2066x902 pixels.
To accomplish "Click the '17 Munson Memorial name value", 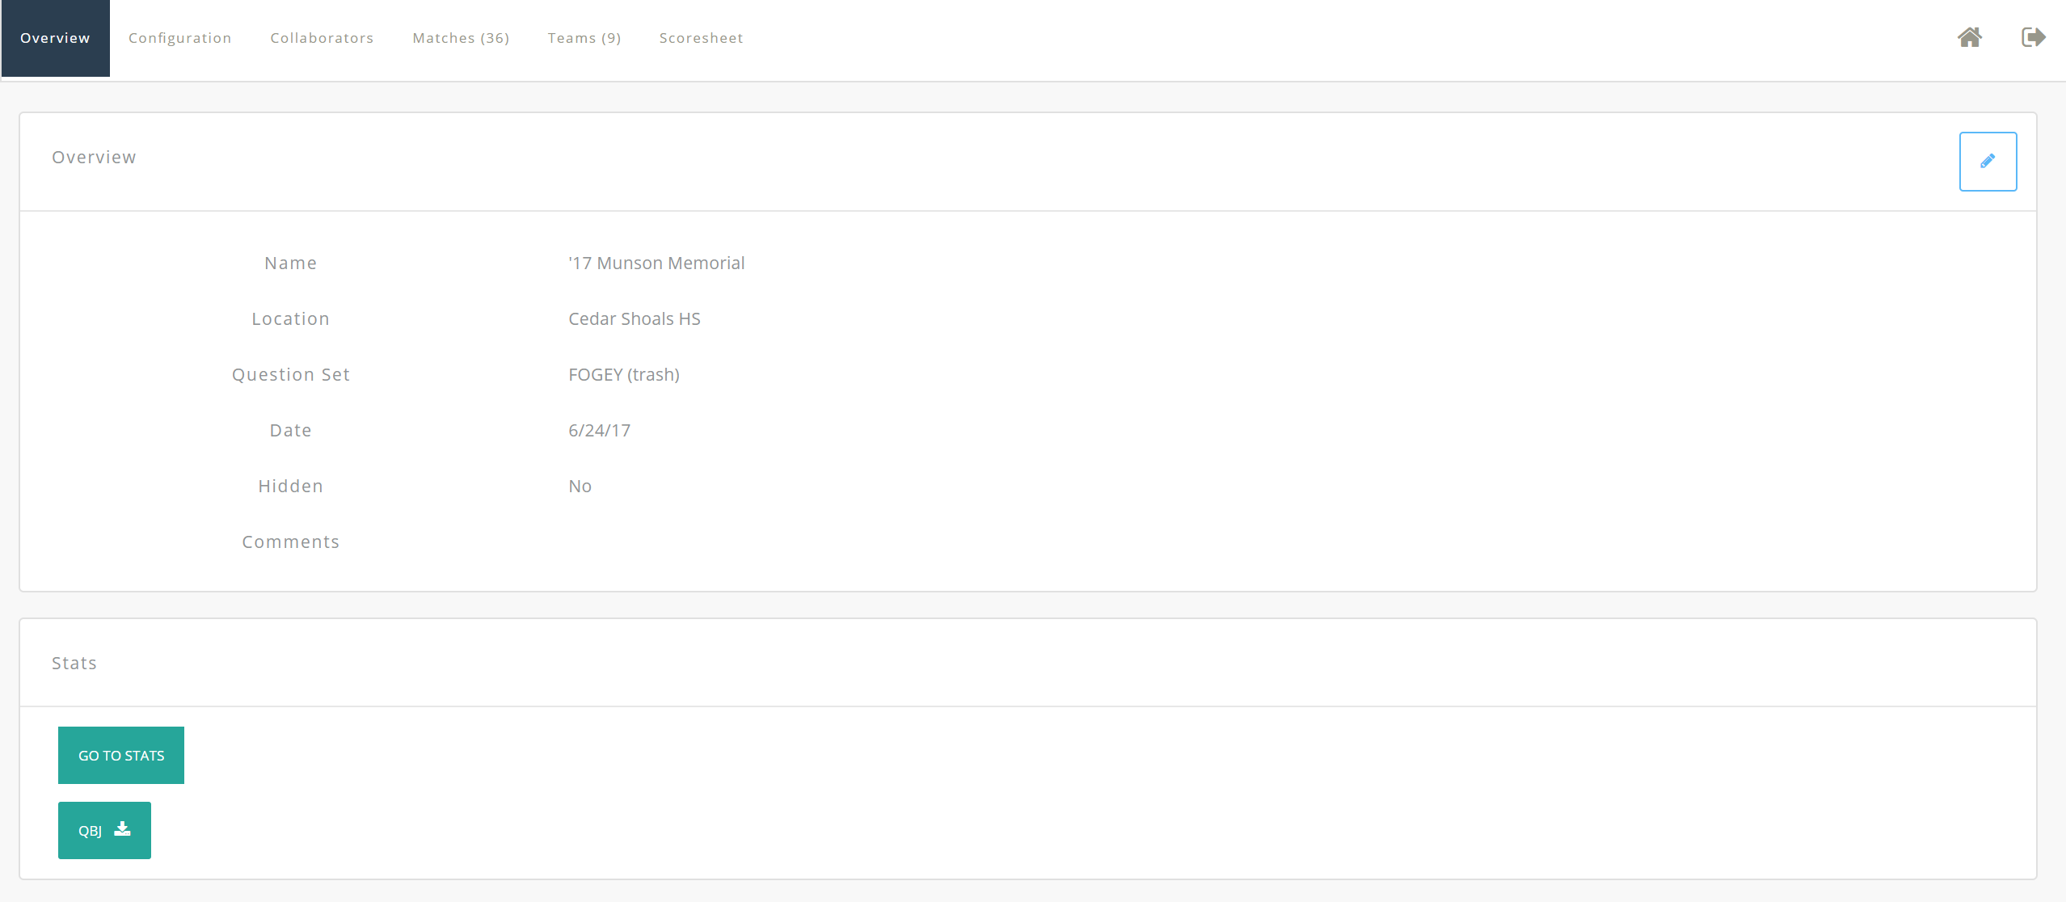I will 656,263.
